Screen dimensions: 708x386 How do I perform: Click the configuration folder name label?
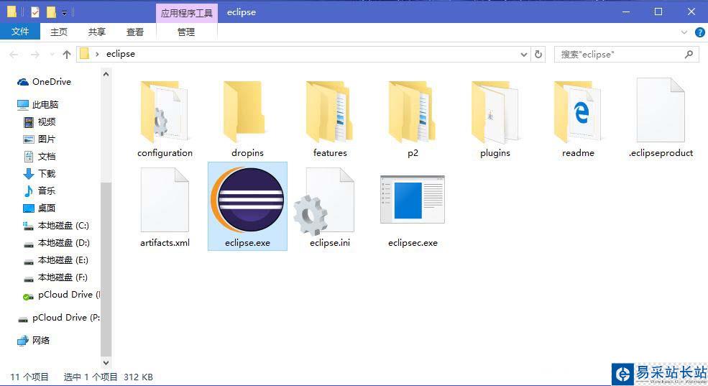165,153
